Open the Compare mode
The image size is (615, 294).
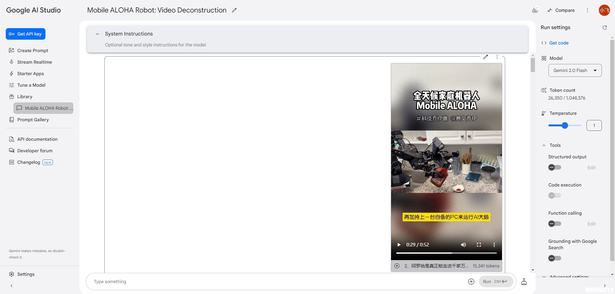tap(561, 10)
